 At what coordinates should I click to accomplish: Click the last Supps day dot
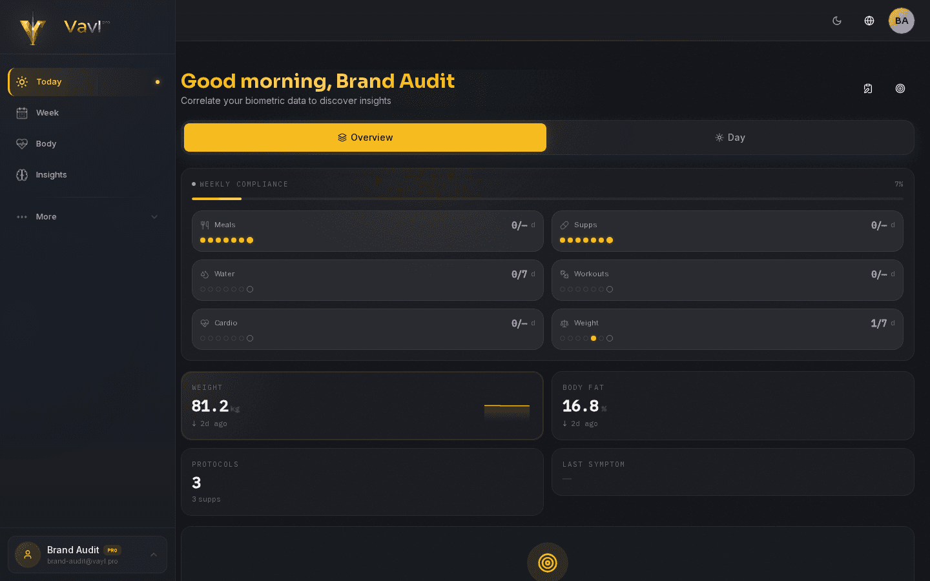[x=610, y=240]
